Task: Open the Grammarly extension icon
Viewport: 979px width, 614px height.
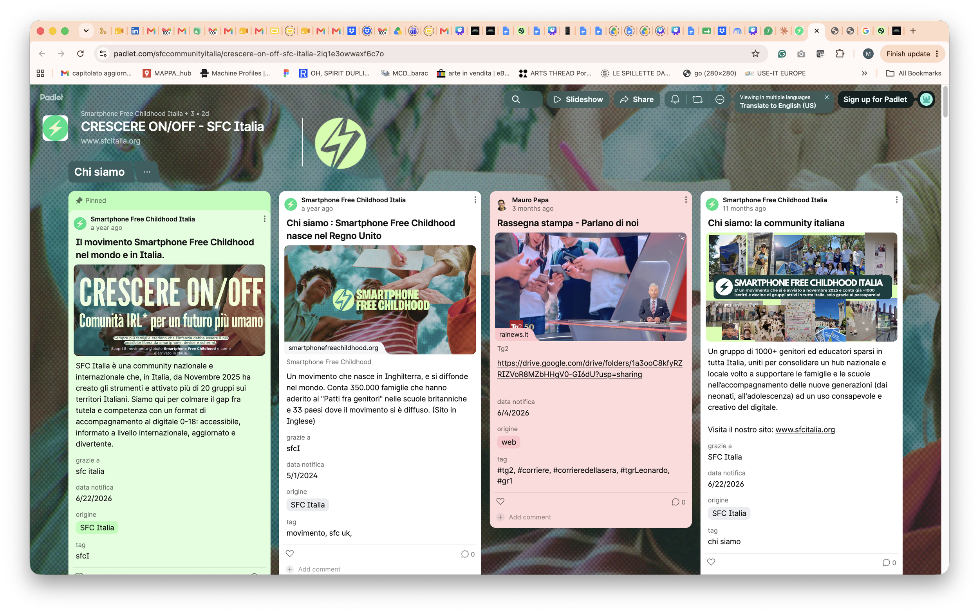Action: tap(782, 54)
